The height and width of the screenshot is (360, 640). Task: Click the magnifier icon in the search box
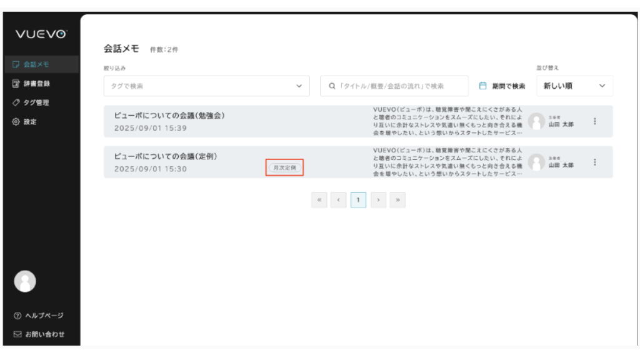tap(332, 86)
